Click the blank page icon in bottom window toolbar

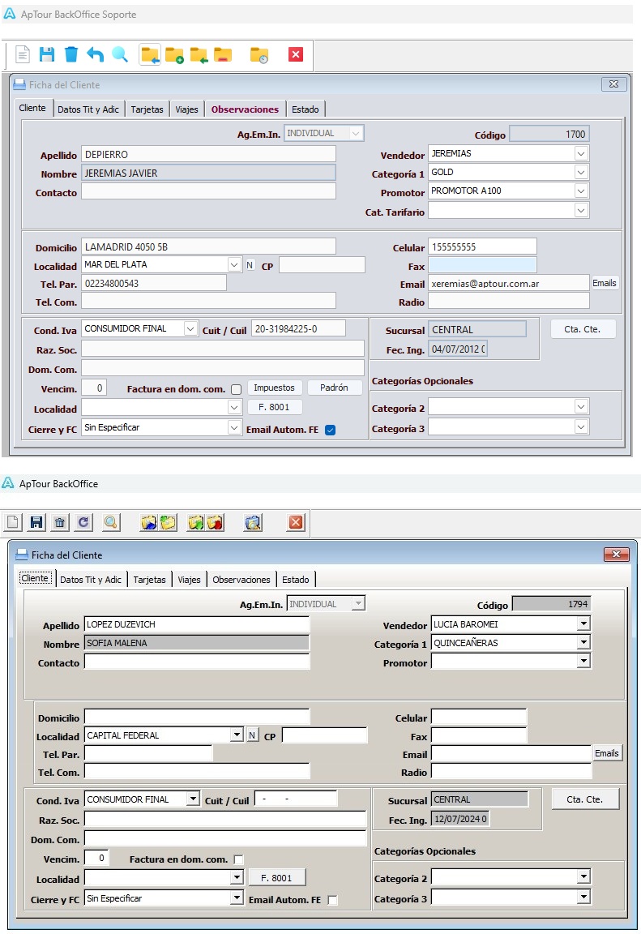click(x=12, y=522)
